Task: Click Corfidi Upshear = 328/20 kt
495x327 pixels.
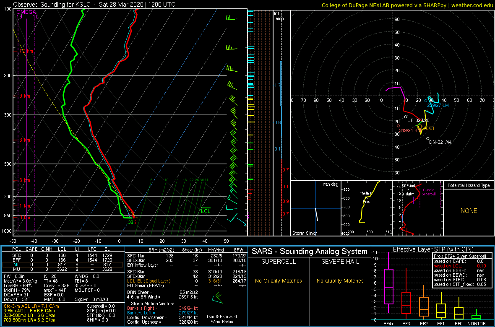Action: 163,322
